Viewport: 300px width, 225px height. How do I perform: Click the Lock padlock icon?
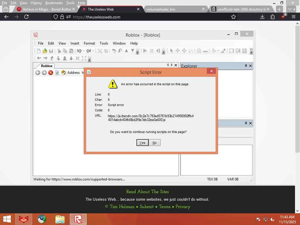point(199,51)
